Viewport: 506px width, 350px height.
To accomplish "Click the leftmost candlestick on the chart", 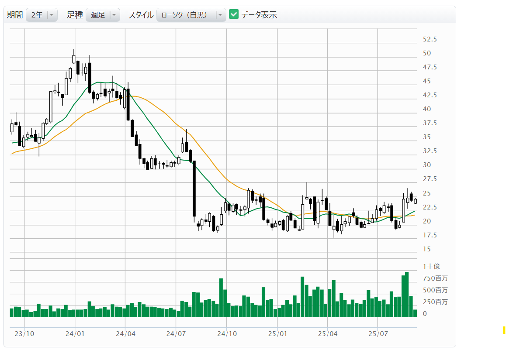I will click(x=12, y=127).
